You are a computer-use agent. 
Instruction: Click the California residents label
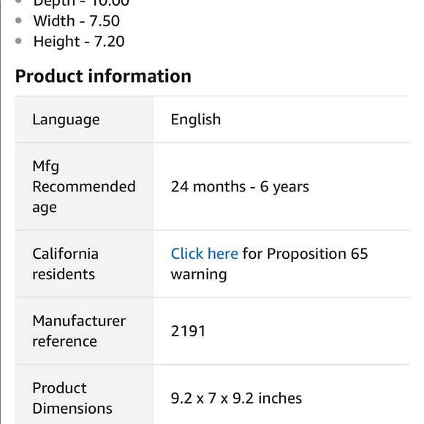click(66, 264)
